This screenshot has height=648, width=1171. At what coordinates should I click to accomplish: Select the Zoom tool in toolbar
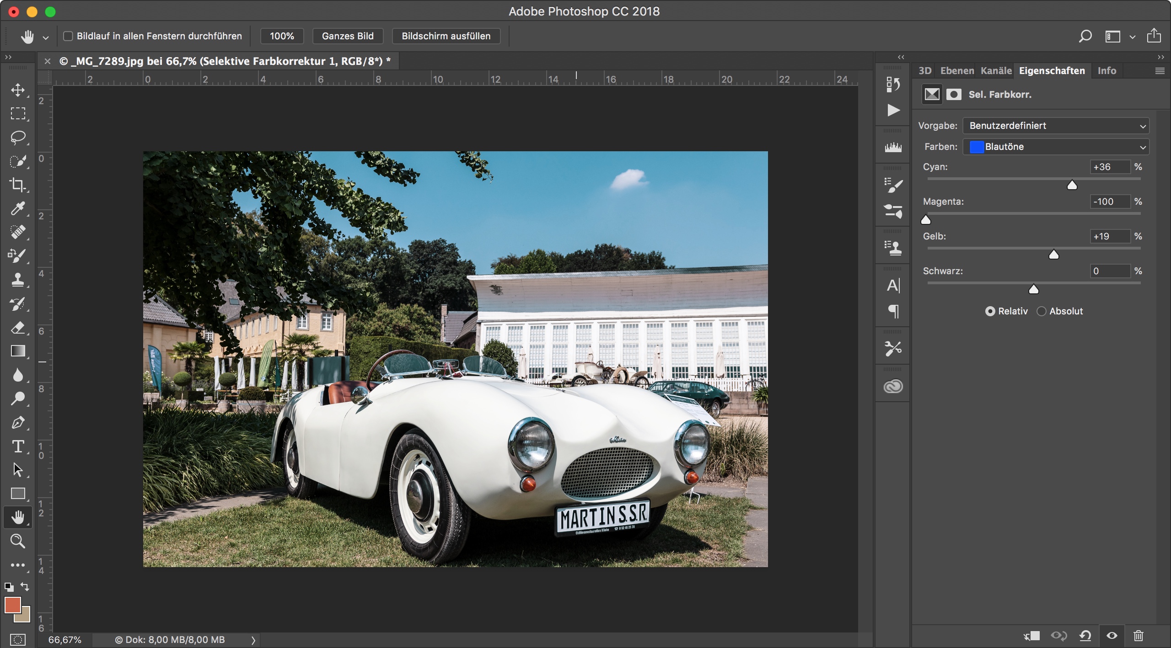pyautogui.click(x=18, y=541)
